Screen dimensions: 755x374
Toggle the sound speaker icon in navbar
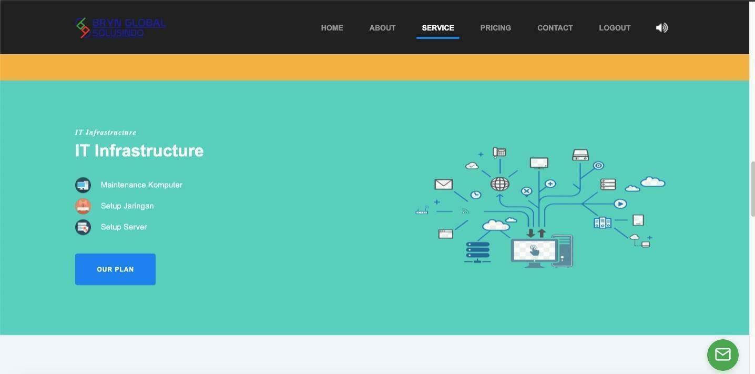click(661, 28)
